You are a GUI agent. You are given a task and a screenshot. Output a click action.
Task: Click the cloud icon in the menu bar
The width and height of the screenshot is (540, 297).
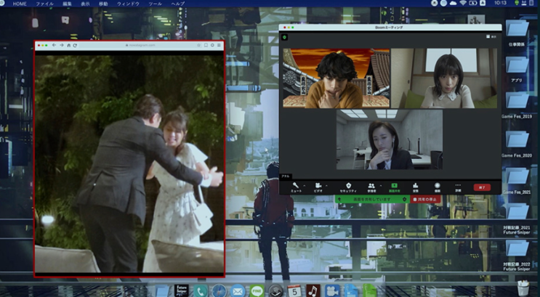tap(454, 3)
